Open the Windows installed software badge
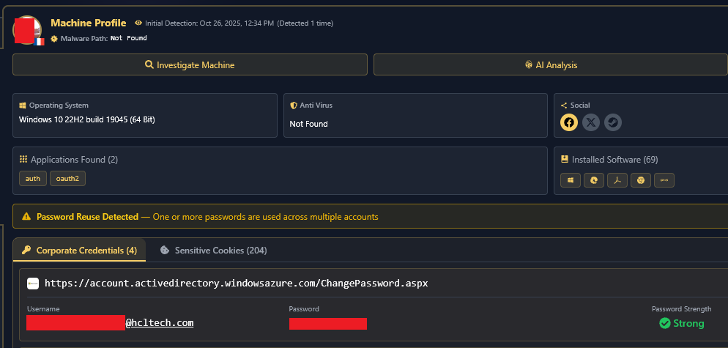 [x=570, y=180]
